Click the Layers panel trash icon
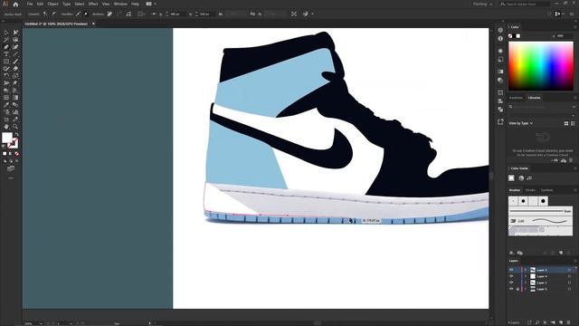Image resolution: width=579 pixels, height=326 pixels. 569,322
